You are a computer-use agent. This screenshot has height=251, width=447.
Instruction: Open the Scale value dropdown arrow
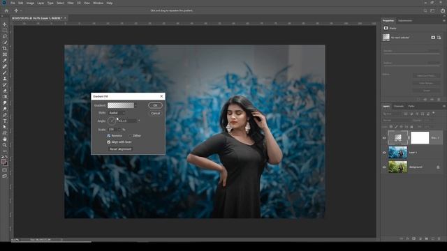click(x=119, y=130)
